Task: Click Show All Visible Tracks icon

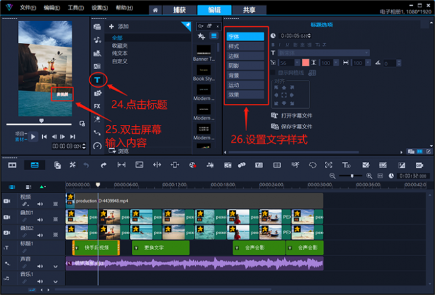Action: pyautogui.click(x=12, y=187)
